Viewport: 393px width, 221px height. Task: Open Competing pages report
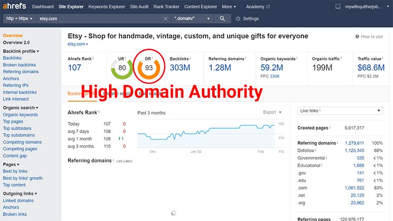tap(20, 149)
